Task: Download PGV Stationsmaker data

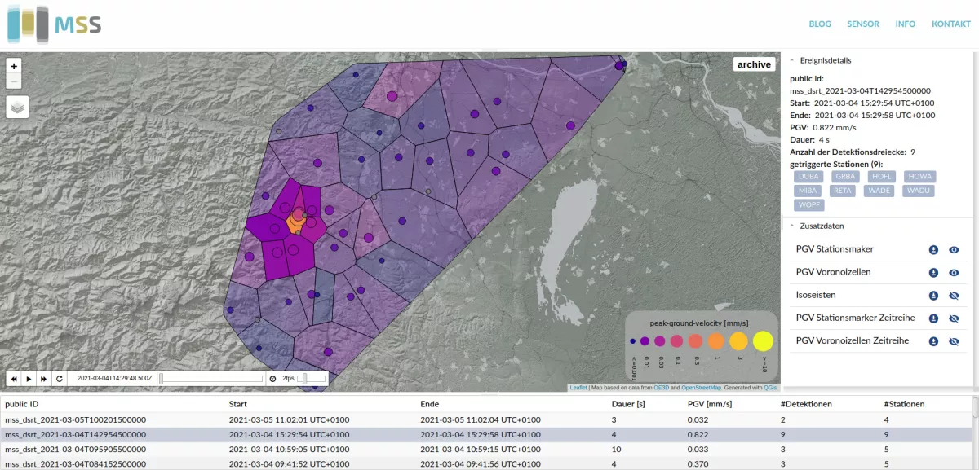Action: coord(933,250)
